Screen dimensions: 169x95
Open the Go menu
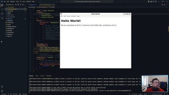point(21,2)
